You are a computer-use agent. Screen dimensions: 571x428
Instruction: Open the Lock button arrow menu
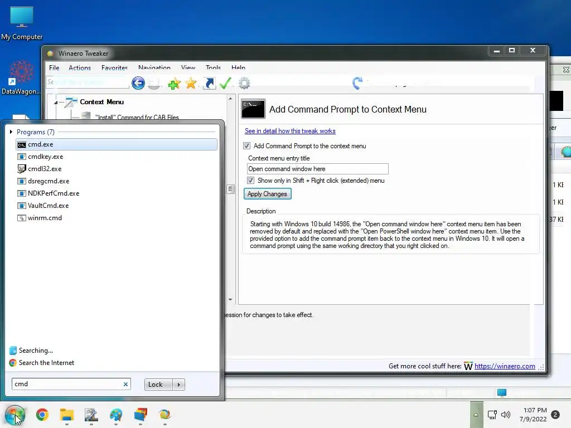pyautogui.click(x=178, y=385)
